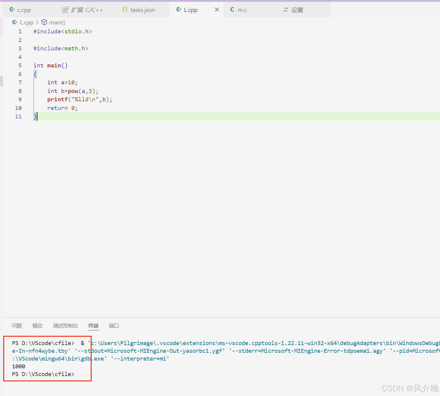
Task: Switch to the 问题 panel tab
Action: 17,326
